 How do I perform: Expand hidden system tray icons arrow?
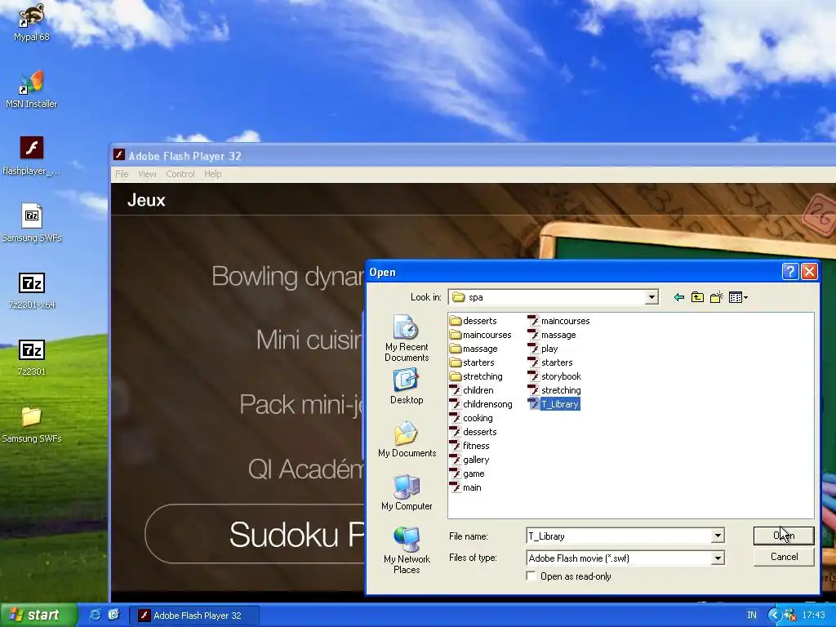[774, 616]
